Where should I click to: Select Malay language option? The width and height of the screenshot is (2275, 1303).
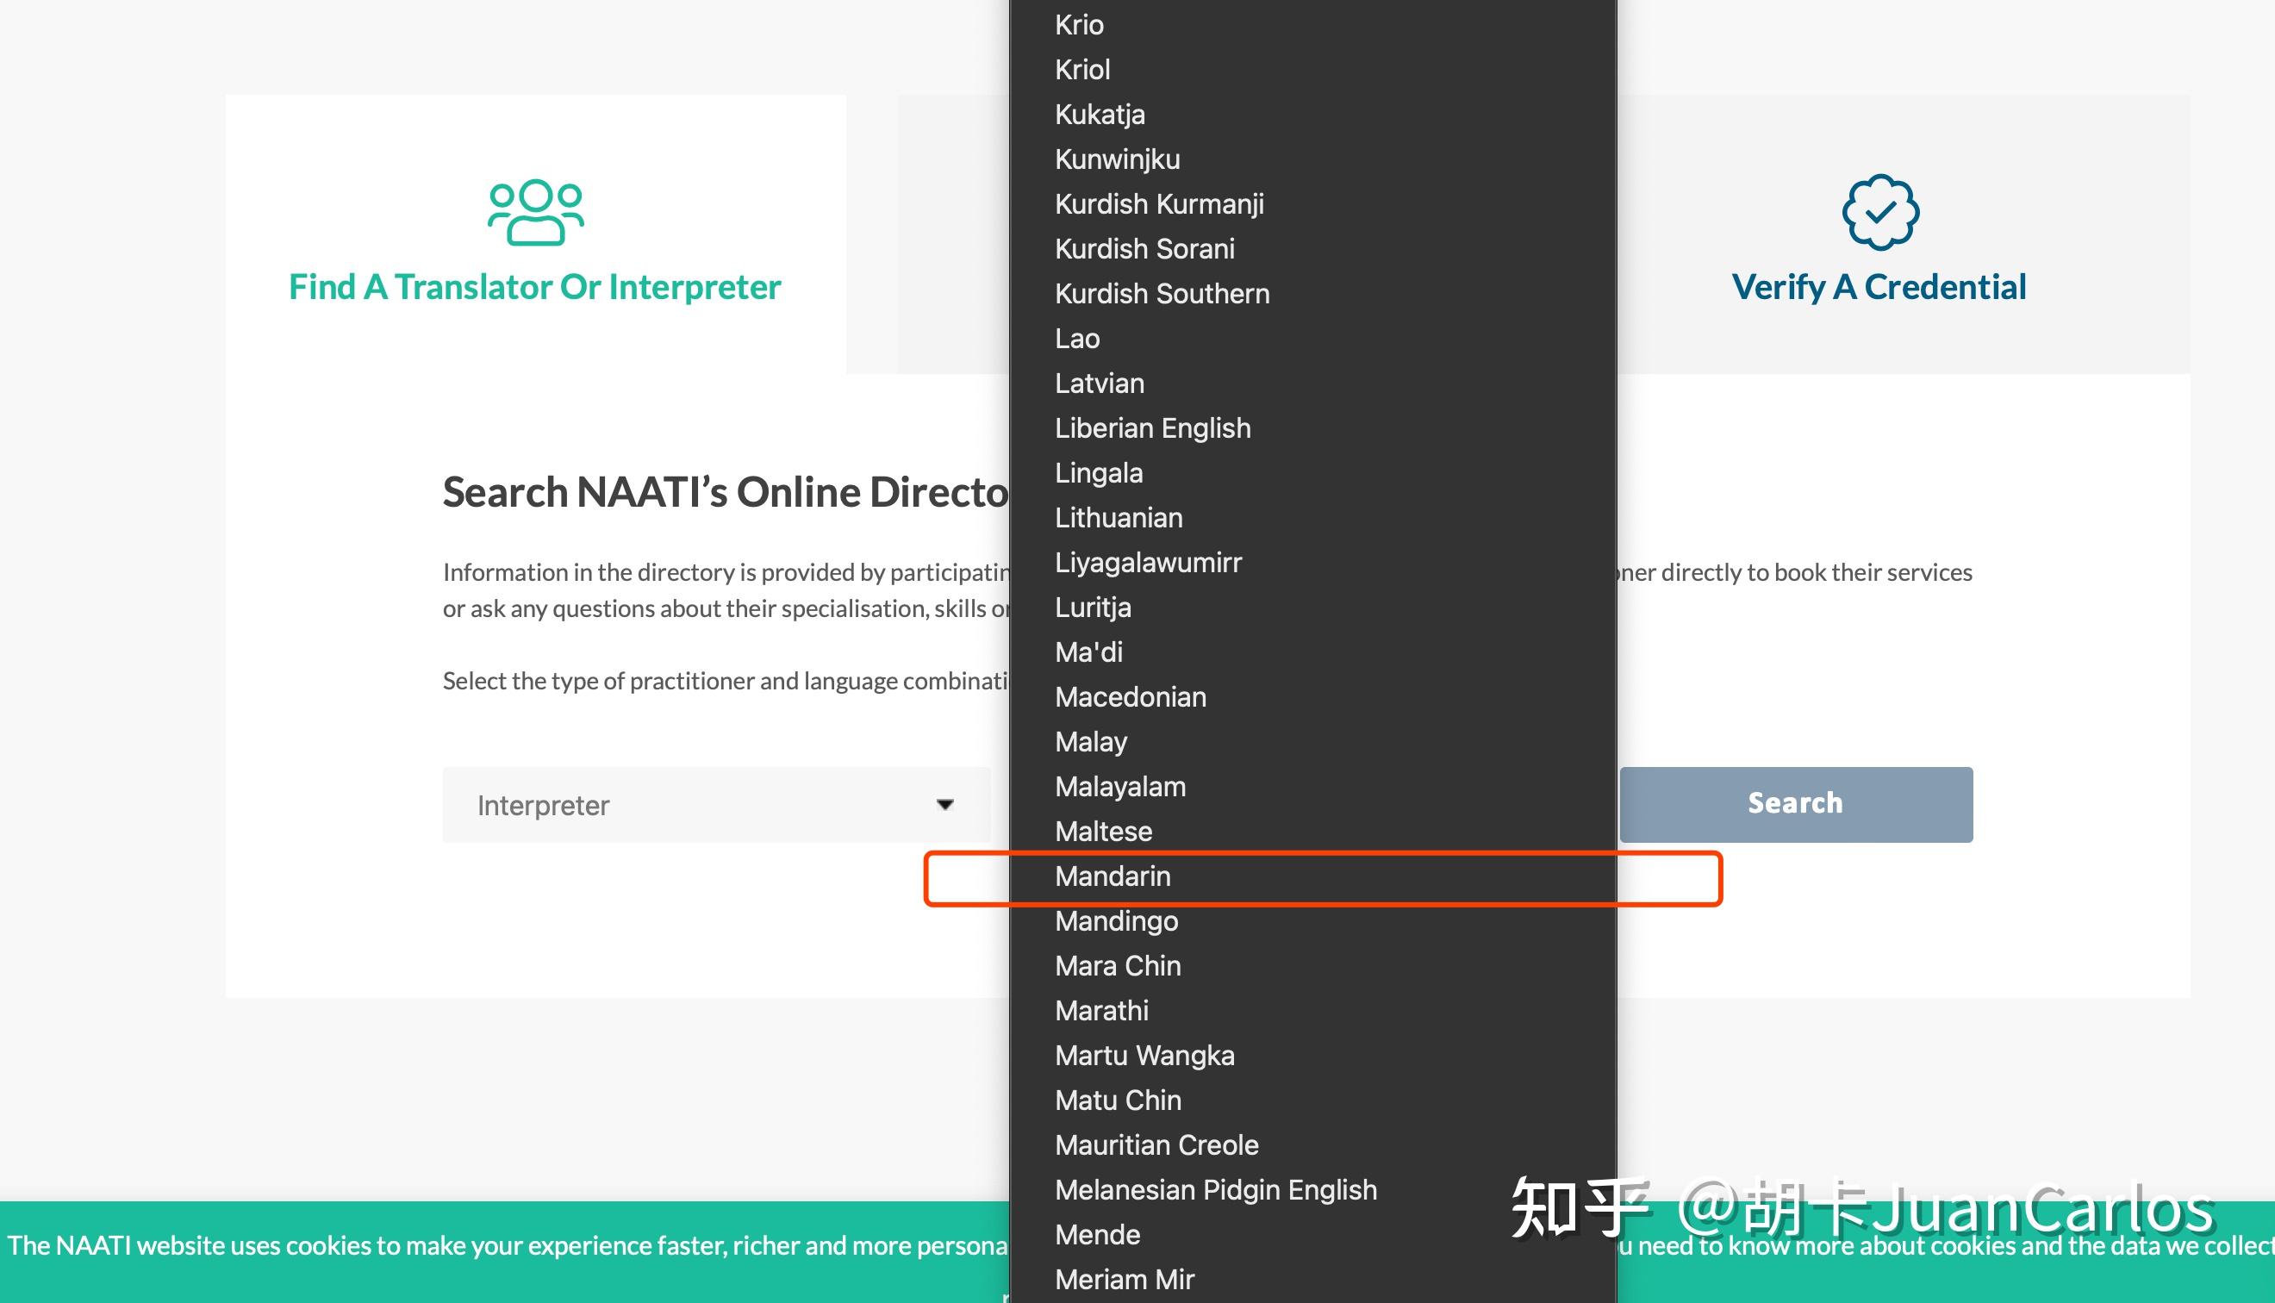[x=1090, y=742]
